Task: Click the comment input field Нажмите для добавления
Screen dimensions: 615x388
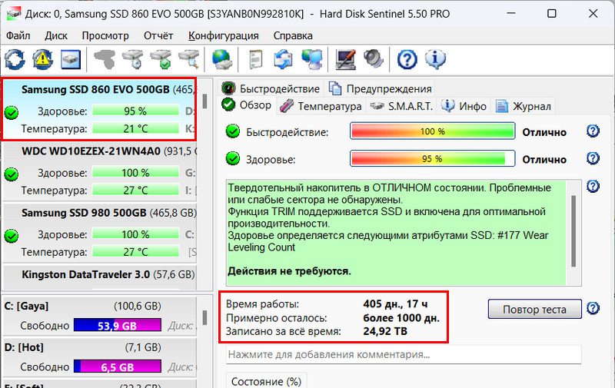Action: [x=404, y=355]
